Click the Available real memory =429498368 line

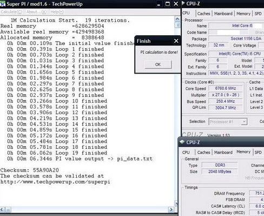52,32
